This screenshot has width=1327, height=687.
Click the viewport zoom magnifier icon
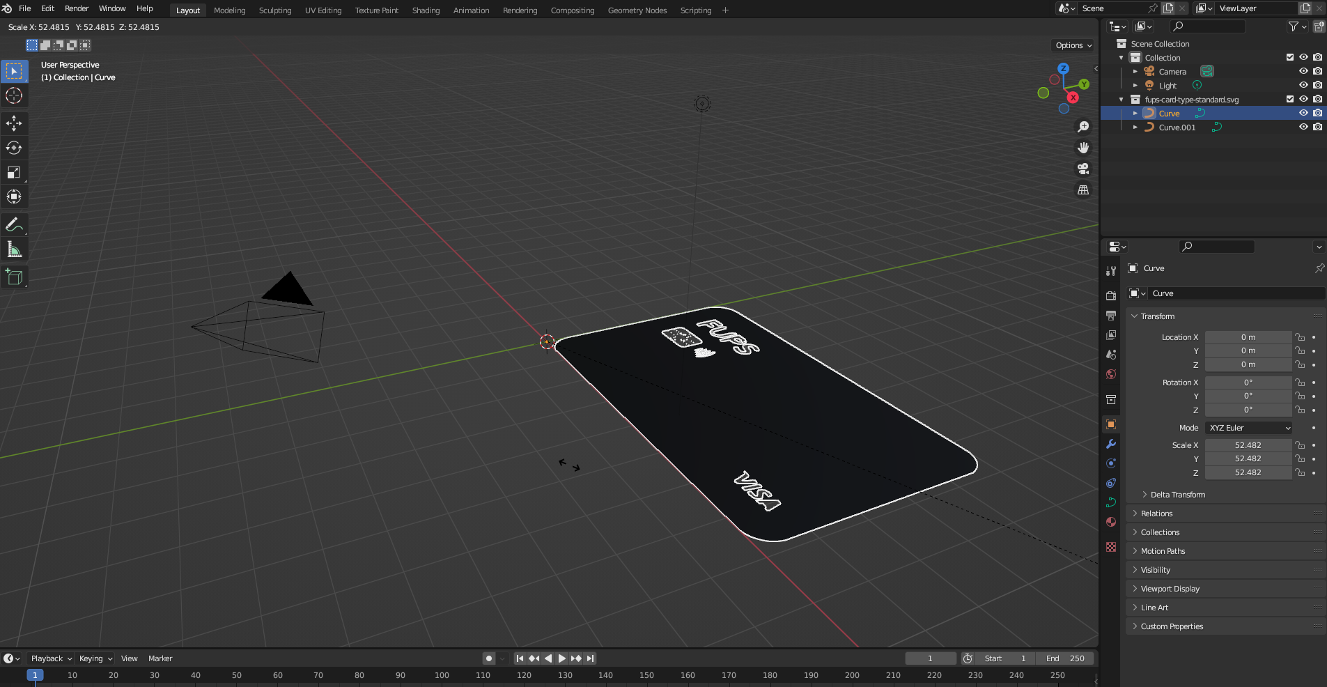click(x=1083, y=127)
